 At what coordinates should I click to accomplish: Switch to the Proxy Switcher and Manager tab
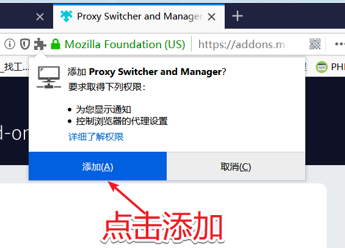coord(139,16)
